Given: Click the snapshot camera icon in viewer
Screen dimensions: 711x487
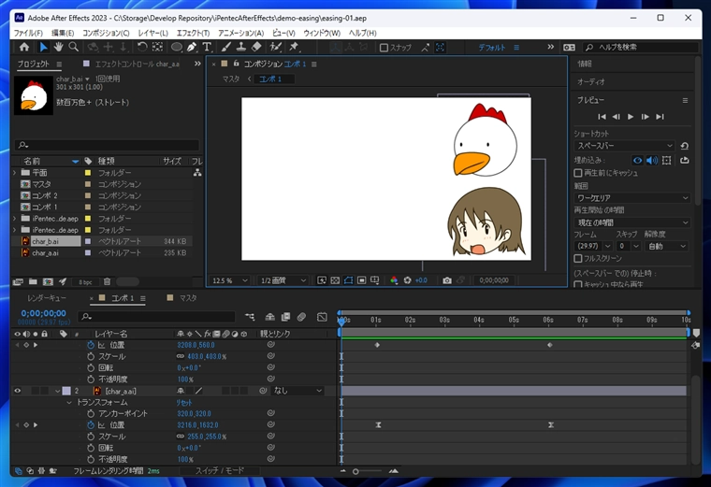Looking at the screenshot, I should coord(446,280).
